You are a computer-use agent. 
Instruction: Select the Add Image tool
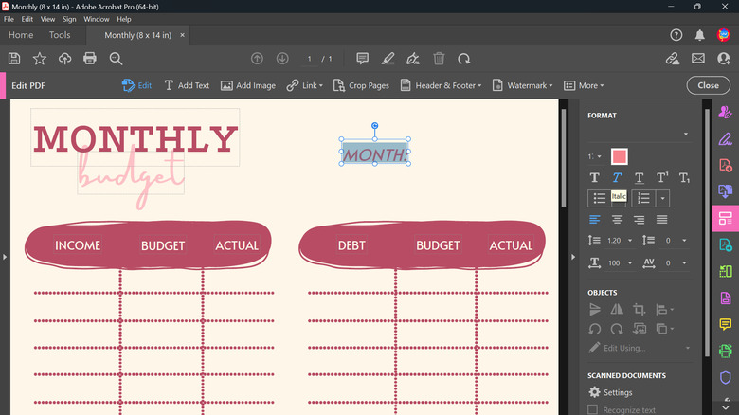click(248, 85)
